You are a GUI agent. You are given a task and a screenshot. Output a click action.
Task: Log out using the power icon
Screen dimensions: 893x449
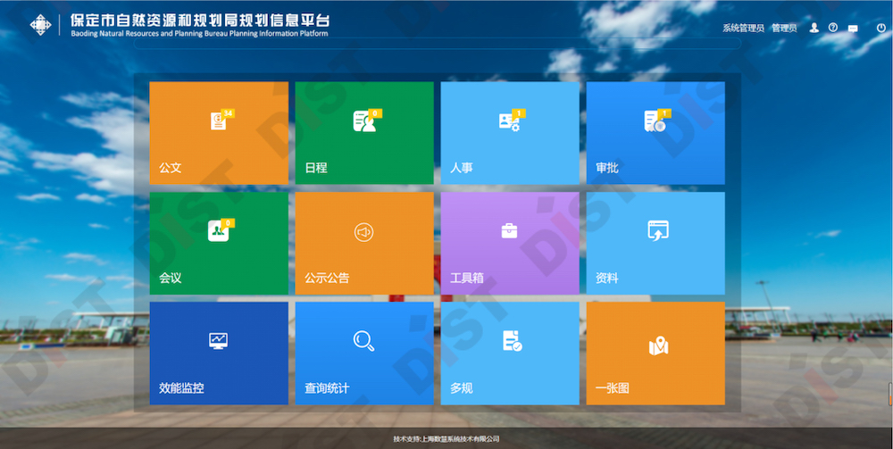[x=880, y=28]
